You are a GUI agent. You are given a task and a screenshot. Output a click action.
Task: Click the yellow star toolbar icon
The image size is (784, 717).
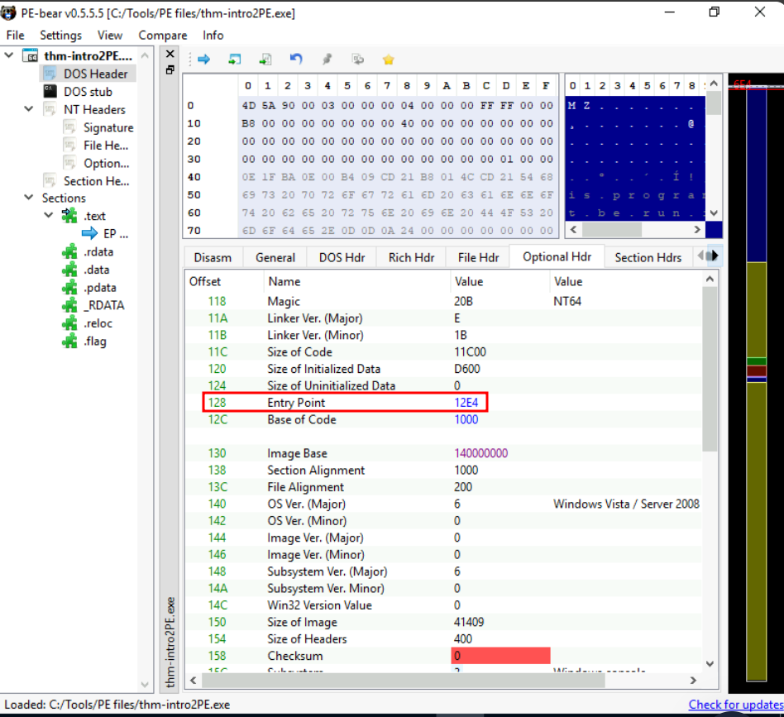pyautogui.click(x=389, y=60)
